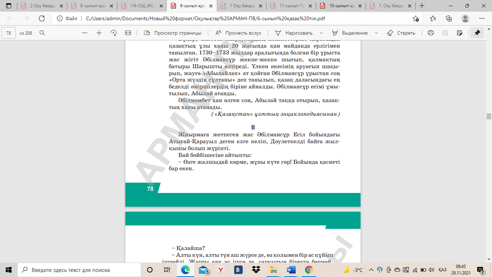
Task: Go back to the previous page
Action: (10, 19)
